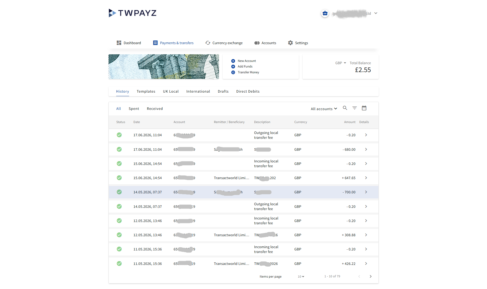Click the search magnifier icon
This screenshot has width=487, height=289.
tap(345, 108)
